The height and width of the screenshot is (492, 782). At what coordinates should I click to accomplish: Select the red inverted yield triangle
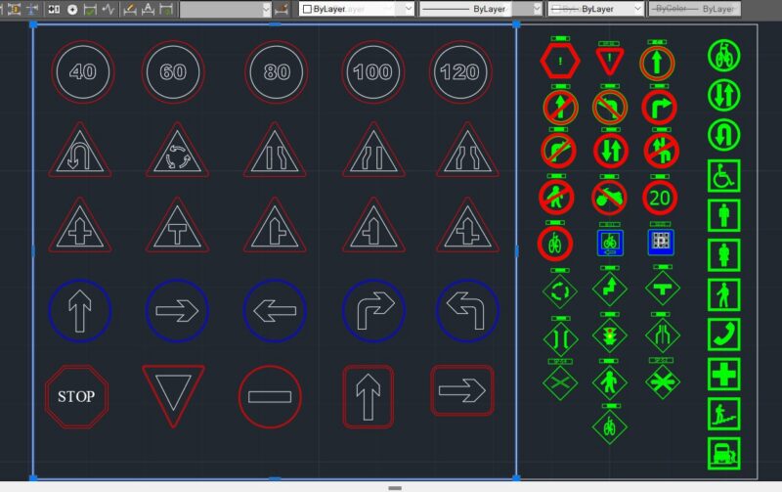point(173,396)
